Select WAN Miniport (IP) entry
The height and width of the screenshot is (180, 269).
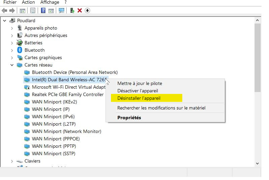click(51, 109)
